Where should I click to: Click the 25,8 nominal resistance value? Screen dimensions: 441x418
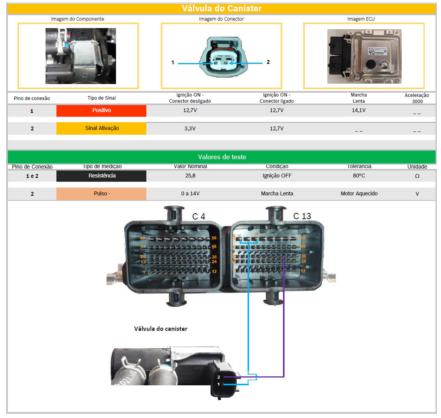click(190, 176)
